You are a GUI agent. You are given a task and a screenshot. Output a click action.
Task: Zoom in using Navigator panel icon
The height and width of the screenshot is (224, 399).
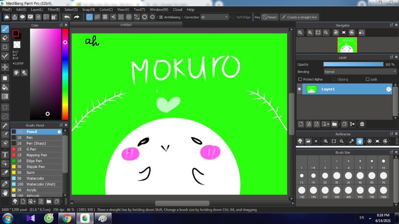tap(310, 33)
